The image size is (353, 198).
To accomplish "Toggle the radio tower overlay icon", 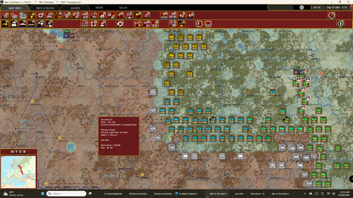I will coord(67,15).
